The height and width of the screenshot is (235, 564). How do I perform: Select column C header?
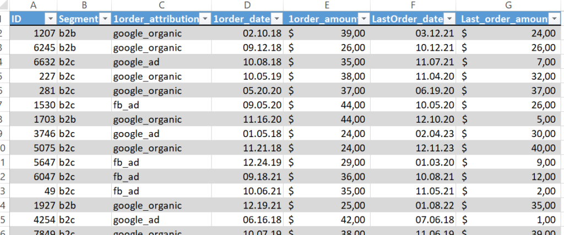(x=161, y=6)
